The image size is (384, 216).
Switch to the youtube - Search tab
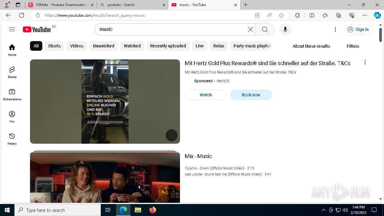point(132,5)
